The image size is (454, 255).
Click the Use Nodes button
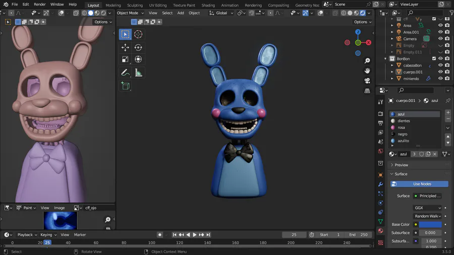[419, 184]
